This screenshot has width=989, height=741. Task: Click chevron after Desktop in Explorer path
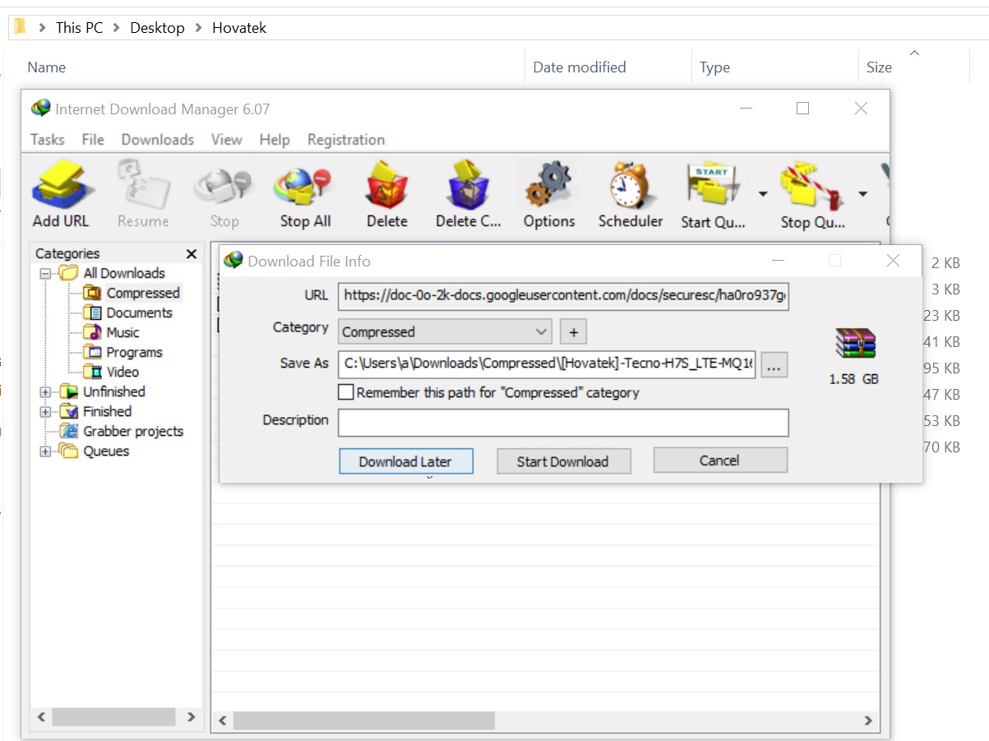198,28
